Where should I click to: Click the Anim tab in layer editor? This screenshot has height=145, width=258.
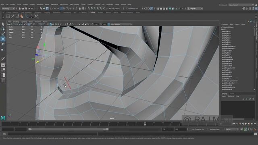tap(232, 94)
